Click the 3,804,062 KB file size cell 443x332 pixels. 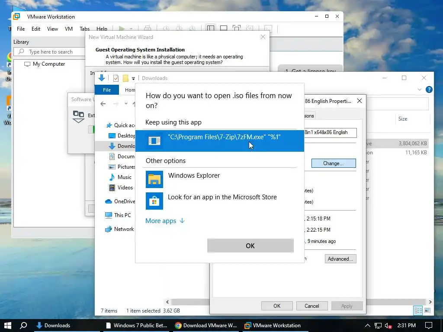[x=412, y=144]
